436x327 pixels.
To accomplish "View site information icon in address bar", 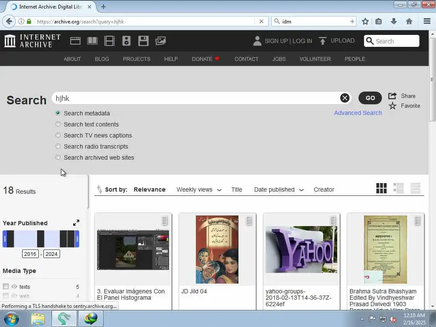I will (x=21, y=21).
